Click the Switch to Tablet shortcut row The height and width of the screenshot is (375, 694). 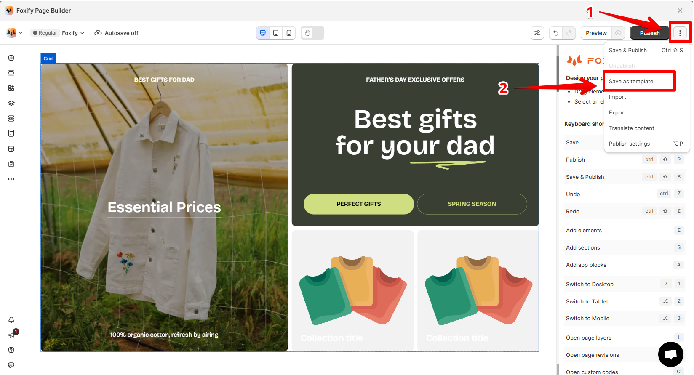(x=625, y=301)
